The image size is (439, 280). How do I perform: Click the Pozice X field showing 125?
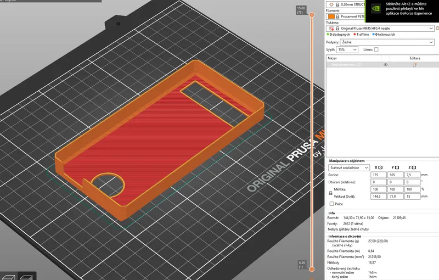pyautogui.click(x=379, y=175)
